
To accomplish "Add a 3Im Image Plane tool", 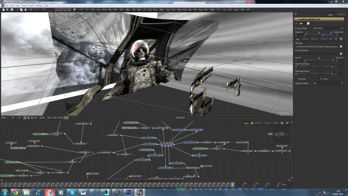I will coord(110,10).
